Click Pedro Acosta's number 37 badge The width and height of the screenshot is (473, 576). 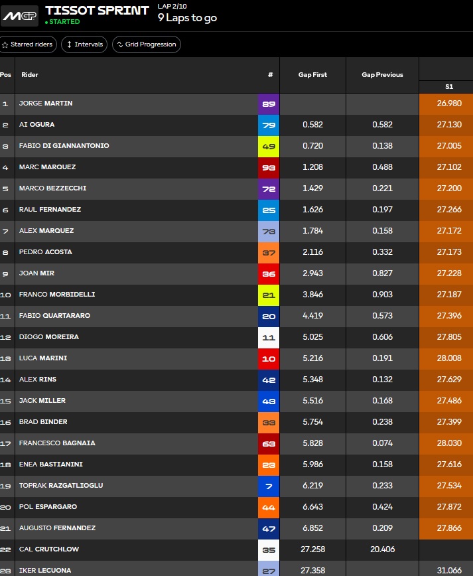tap(269, 253)
